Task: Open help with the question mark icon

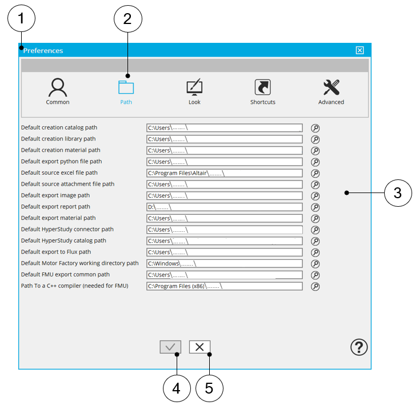Action: 359,347
